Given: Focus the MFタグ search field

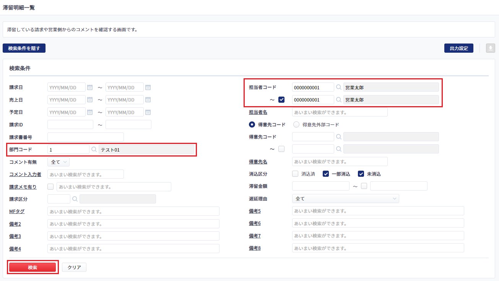Looking at the screenshot, I should click(133, 211).
